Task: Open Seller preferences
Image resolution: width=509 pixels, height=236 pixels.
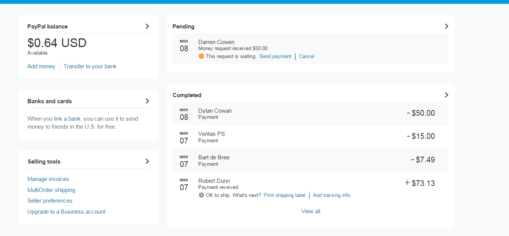Action: tap(50, 201)
